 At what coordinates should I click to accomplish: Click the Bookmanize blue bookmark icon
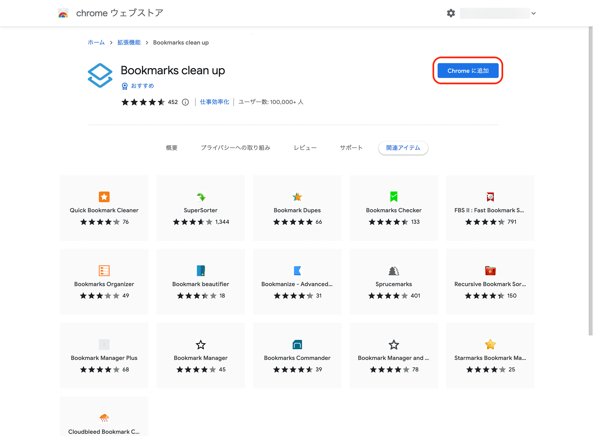point(297,271)
